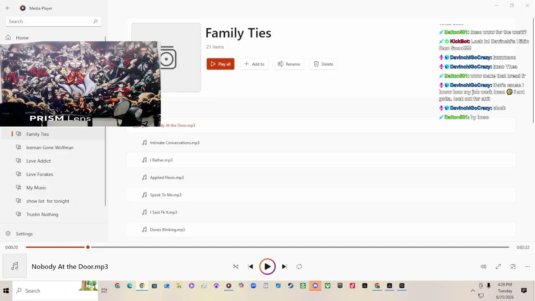Switch to Media Player taskbar icon
This screenshot has height=301, width=535.
(229, 286)
